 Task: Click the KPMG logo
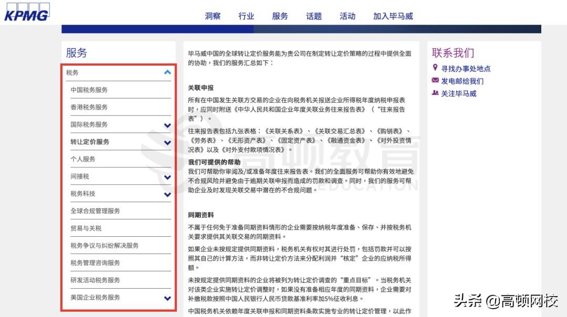(26, 12)
